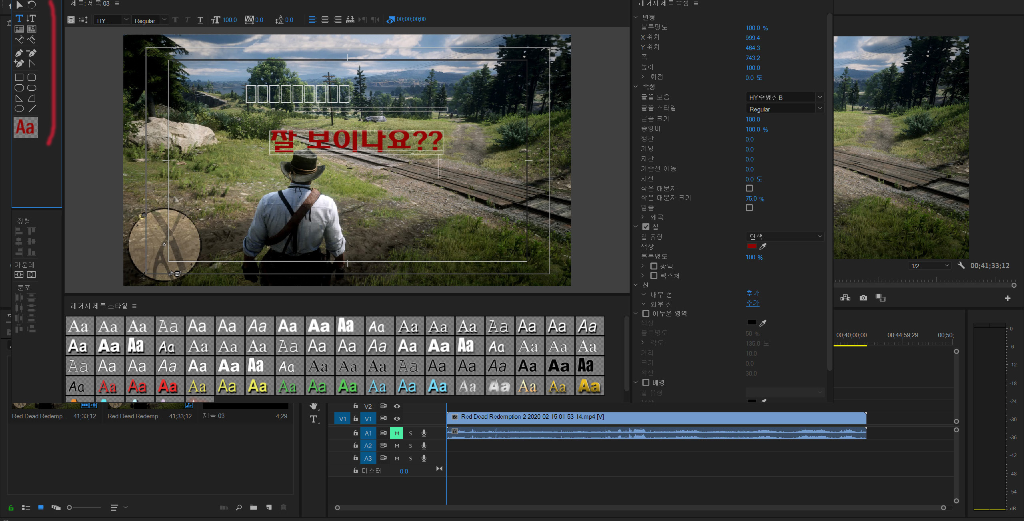This screenshot has height=521, width=1024.
Task: Click the red fill color swatch
Action: pos(752,247)
